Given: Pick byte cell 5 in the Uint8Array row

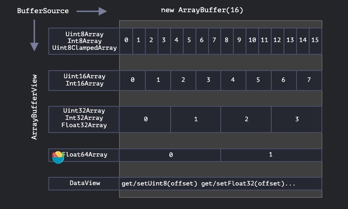Looking at the screenshot, I should [189, 41].
